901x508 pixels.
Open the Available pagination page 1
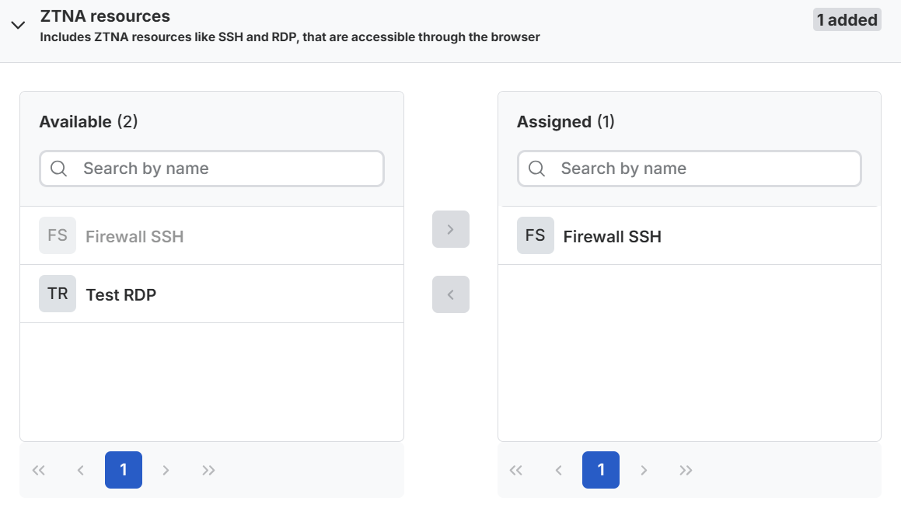coord(123,470)
